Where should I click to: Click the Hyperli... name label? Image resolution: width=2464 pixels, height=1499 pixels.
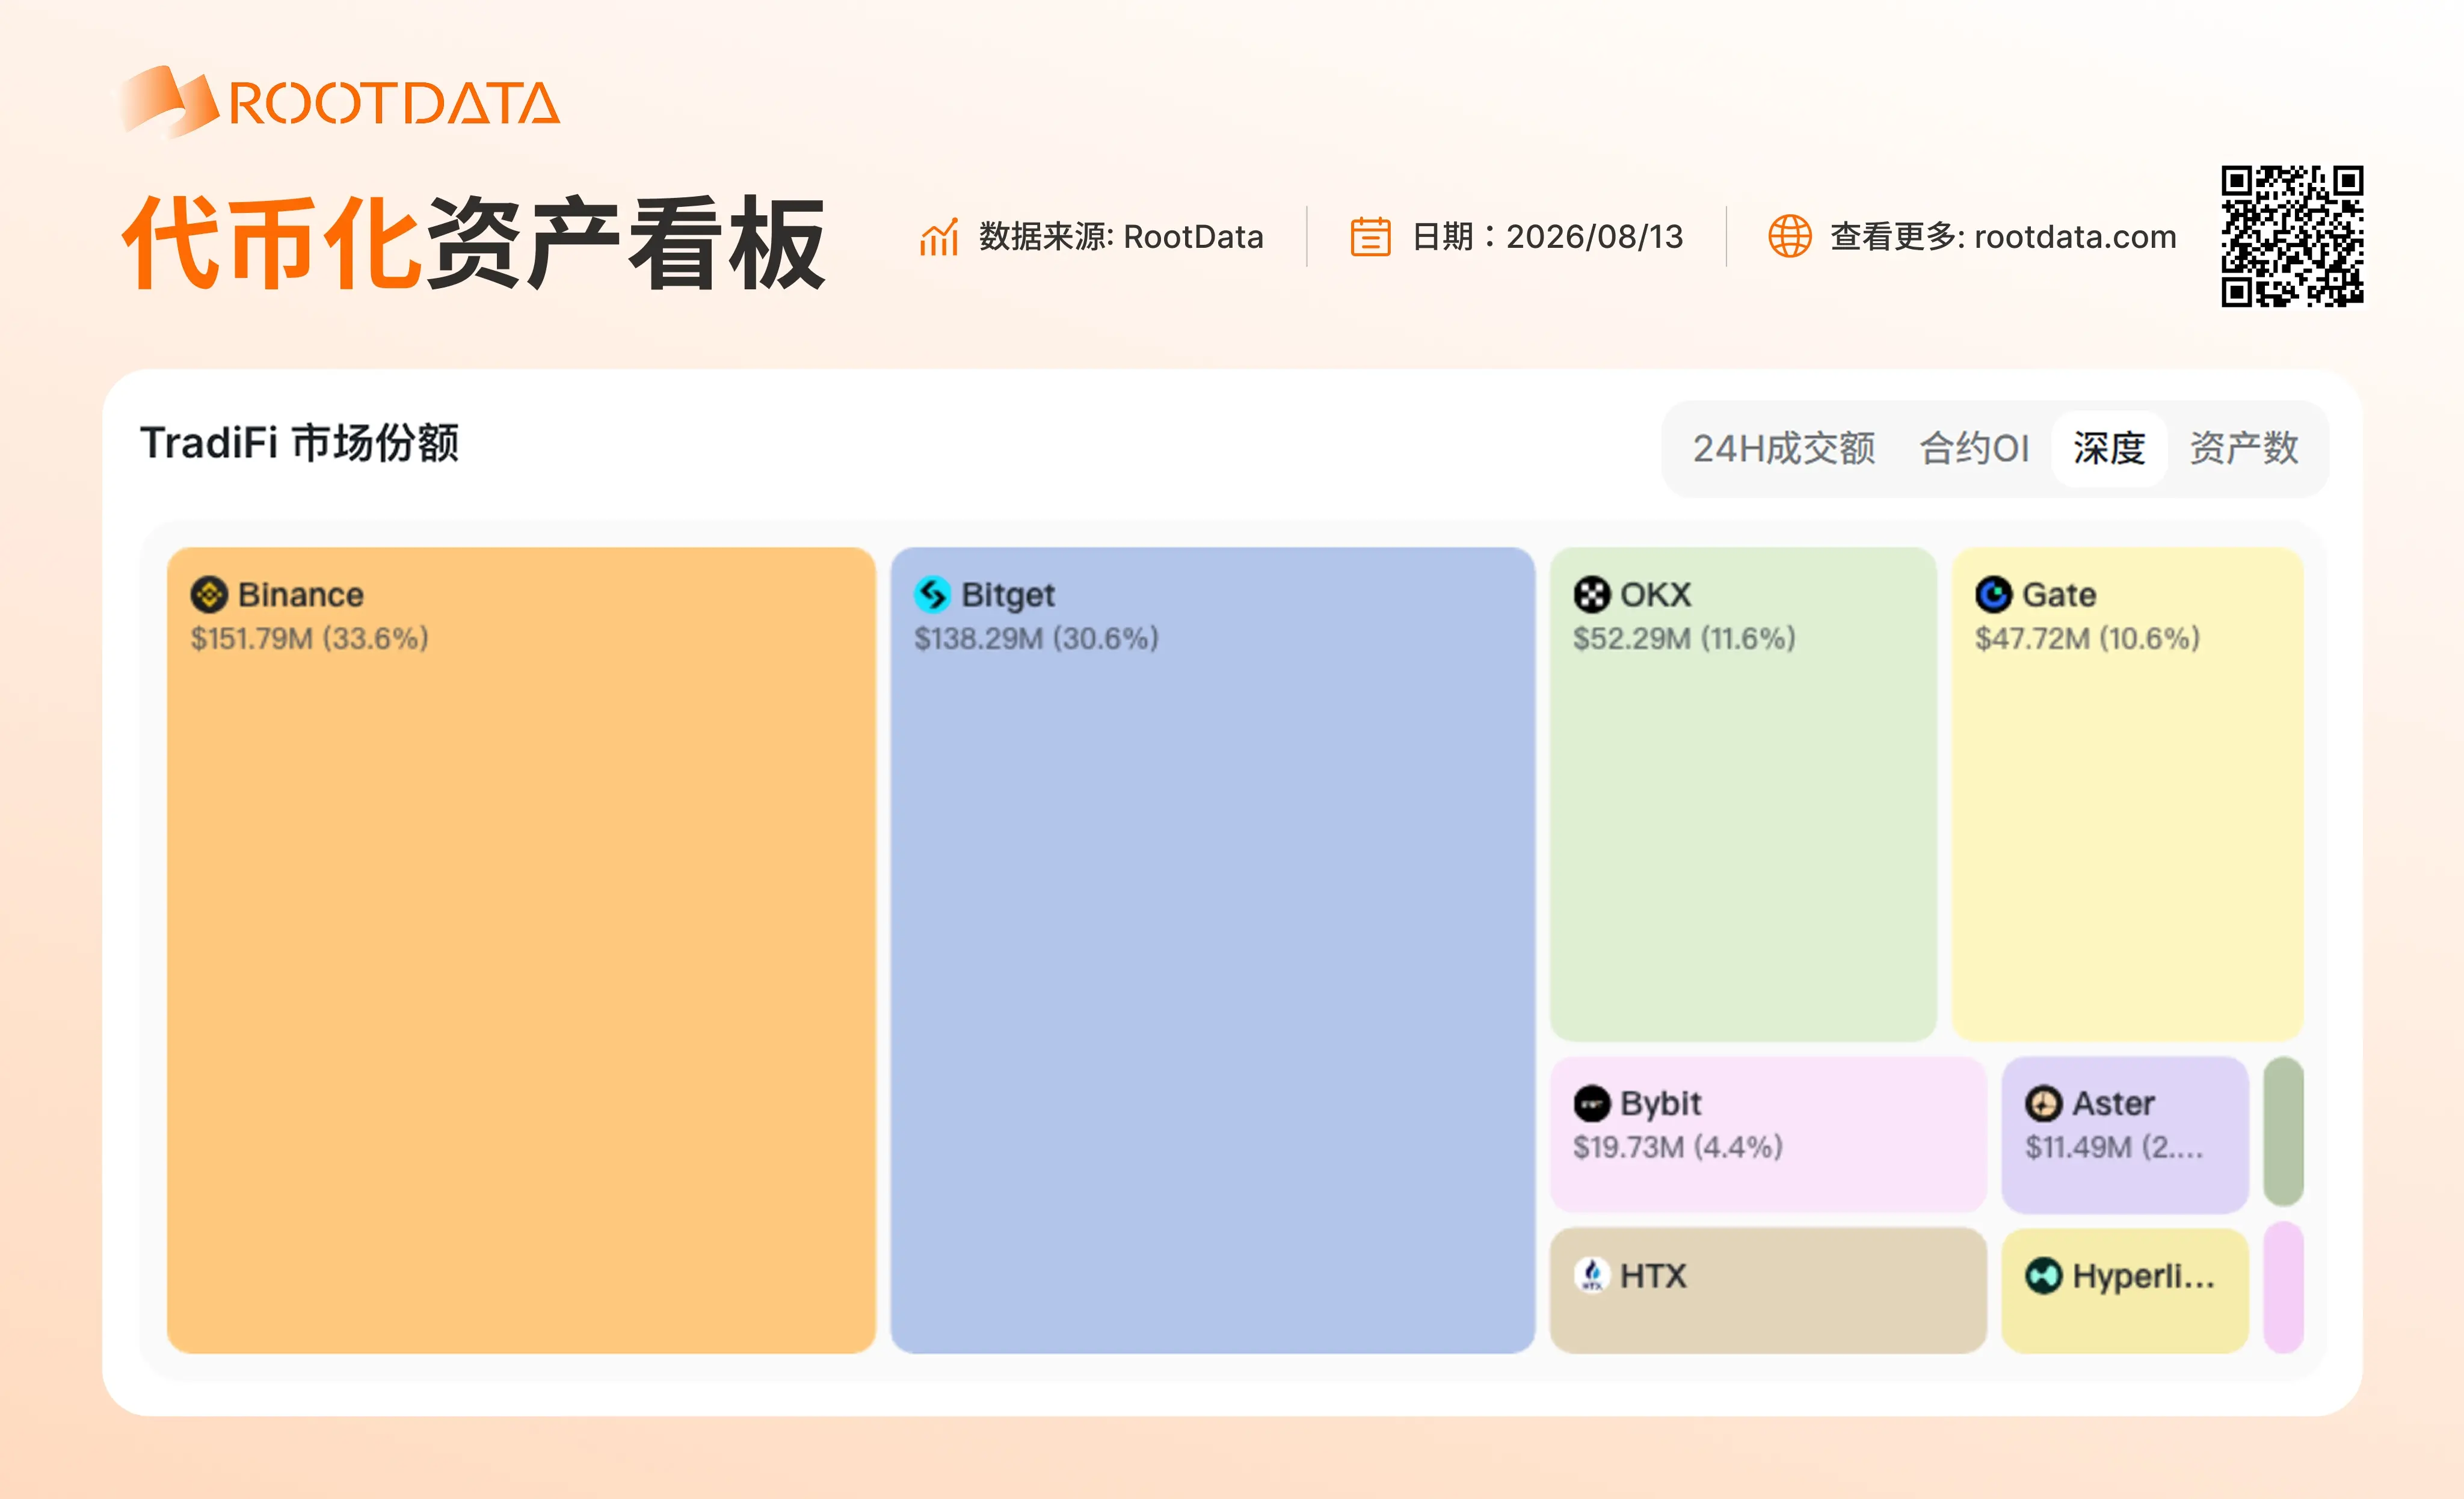tap(2144, 1277)
